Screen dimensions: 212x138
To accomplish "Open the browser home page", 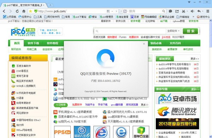I will click(x=24, y=11).
